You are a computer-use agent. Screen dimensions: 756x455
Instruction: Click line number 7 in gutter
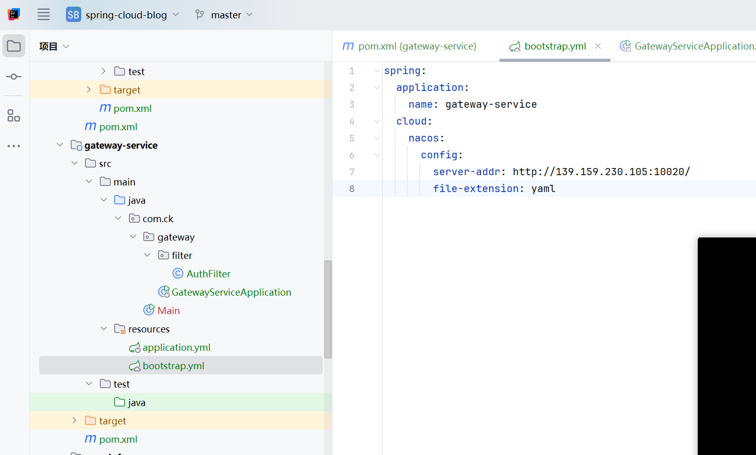click(x=352, y=172)
